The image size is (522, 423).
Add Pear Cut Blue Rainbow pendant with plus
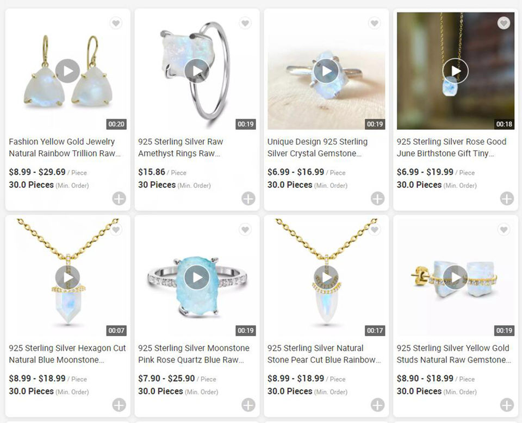click(377, 405)
